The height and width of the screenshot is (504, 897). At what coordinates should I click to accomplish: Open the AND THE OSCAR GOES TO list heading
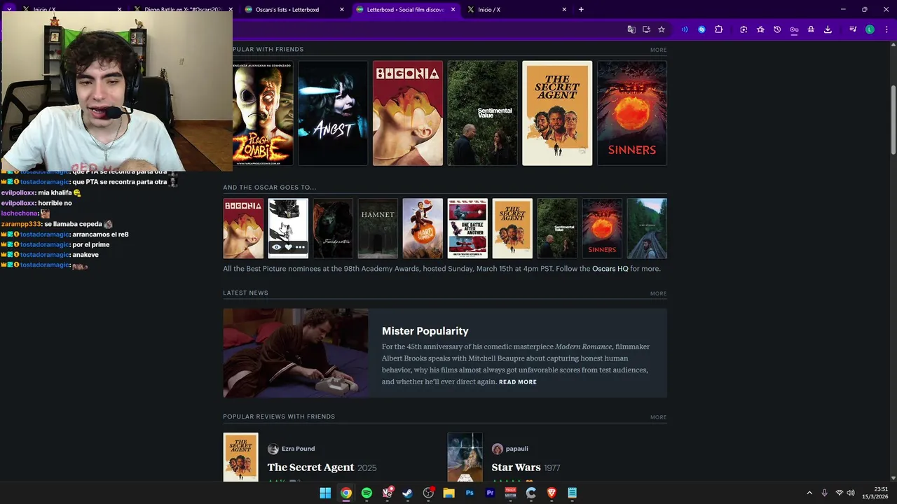click(x=270, y=188)
